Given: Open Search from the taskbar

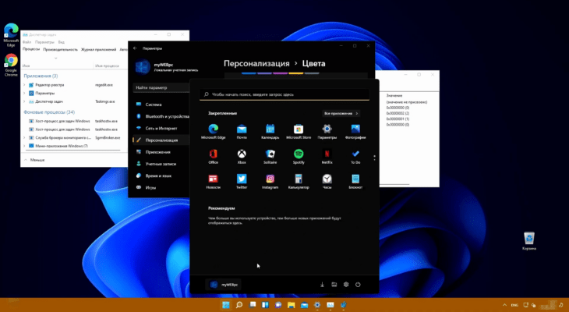Looking at the screenshot, I should point(239,305).
